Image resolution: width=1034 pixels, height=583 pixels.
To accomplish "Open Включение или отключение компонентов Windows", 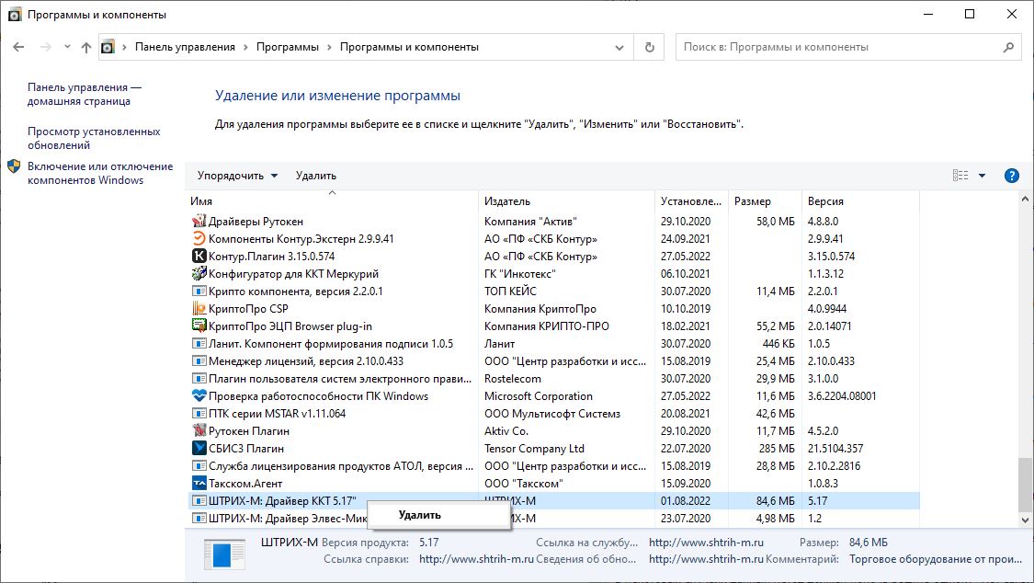I will pos(99,173).
